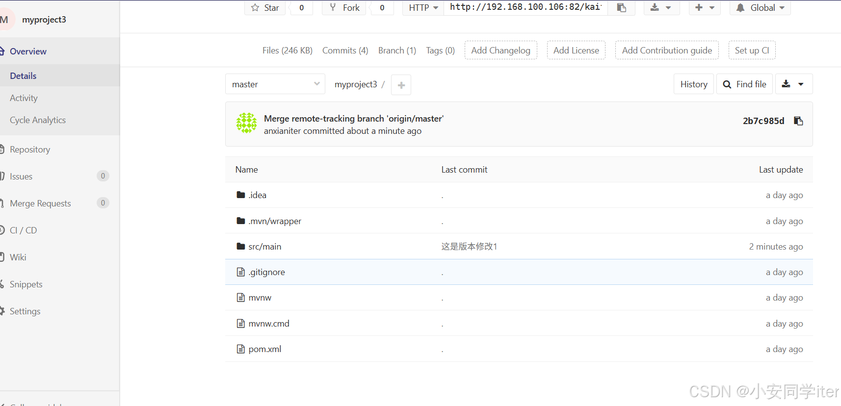Open the HTTP protocol dropdown
841x406 pixels.
click(x=423, y=7)
